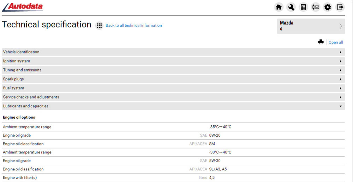This screenshot has height=182, width=353.
Task: Select the -30°C→40°C temperature value
Action: [x=220, y=152]
